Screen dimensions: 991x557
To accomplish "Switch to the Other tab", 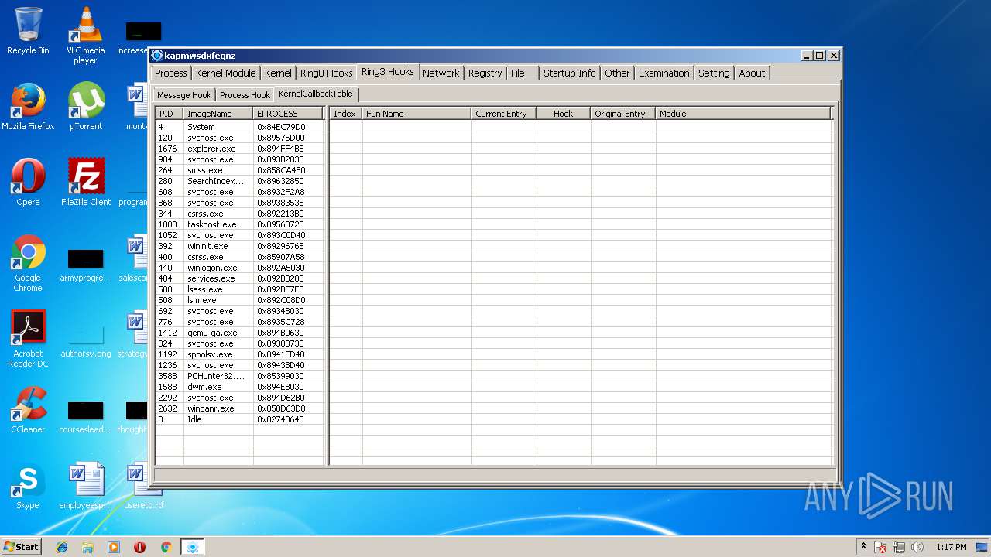I will pyautogui.click(x=617, y=73).
